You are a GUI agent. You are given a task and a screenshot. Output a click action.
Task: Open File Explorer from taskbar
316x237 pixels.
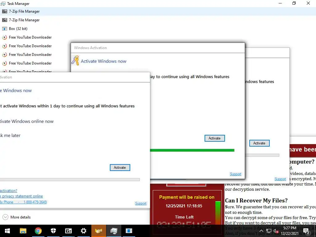click(x=23, y=231)
